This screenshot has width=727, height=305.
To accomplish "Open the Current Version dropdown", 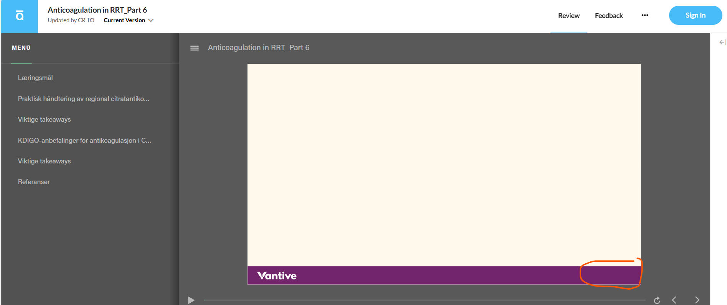I will [129, 20].
